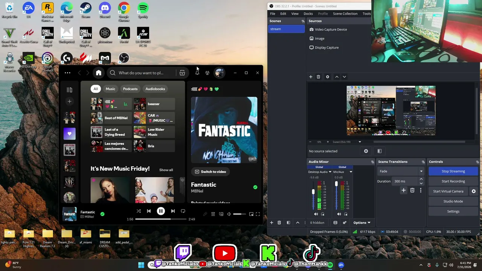Screen dimensions: 482x271
Task: Add a source with plus icon
Action: click(311, 77)
